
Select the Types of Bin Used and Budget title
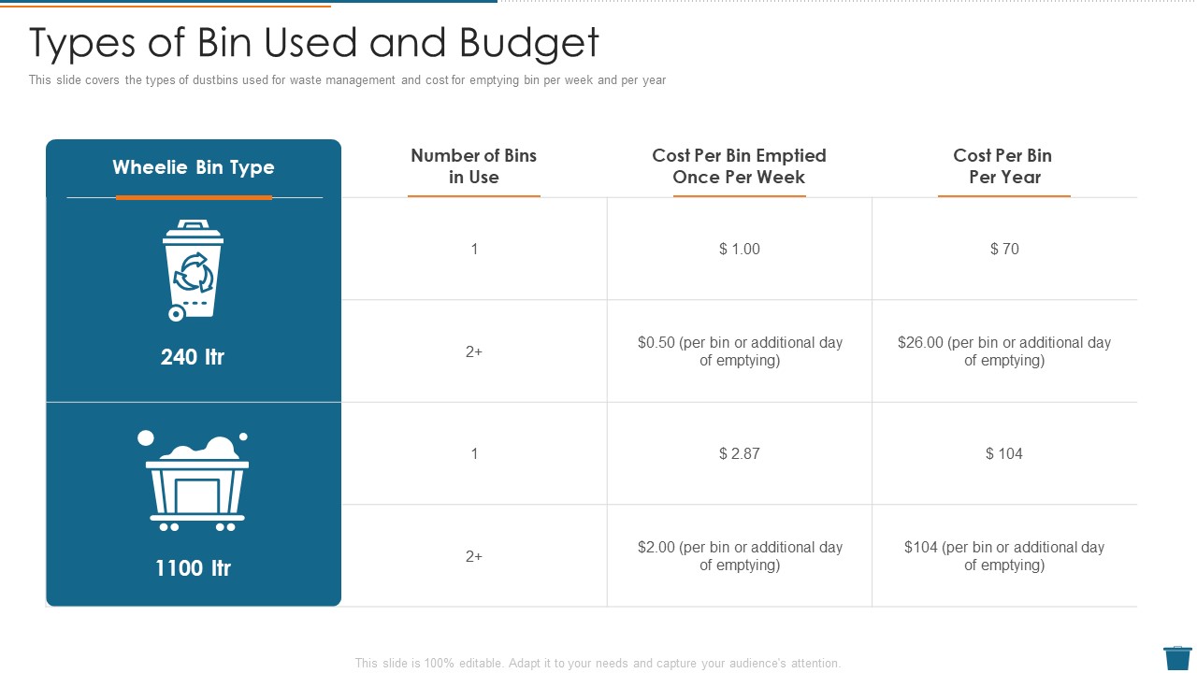314,42
